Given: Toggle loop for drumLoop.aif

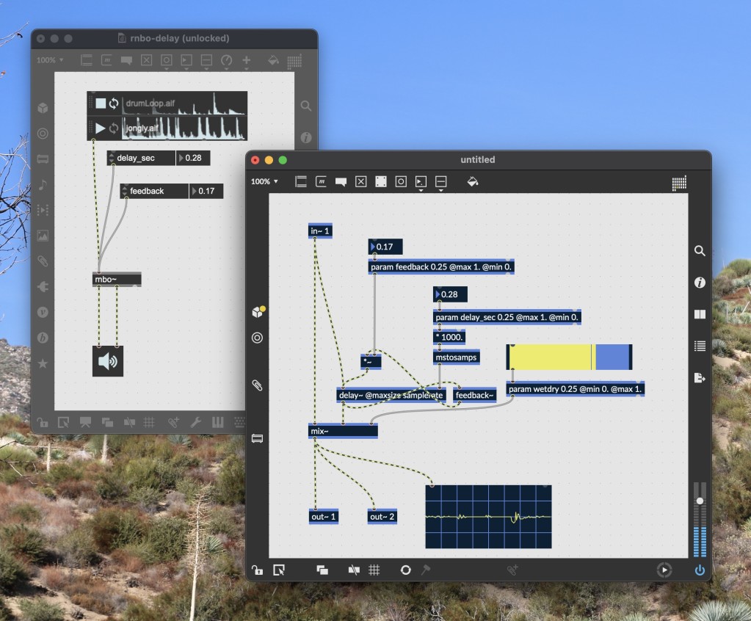Looking at the screenshot, I should (114, 103).
